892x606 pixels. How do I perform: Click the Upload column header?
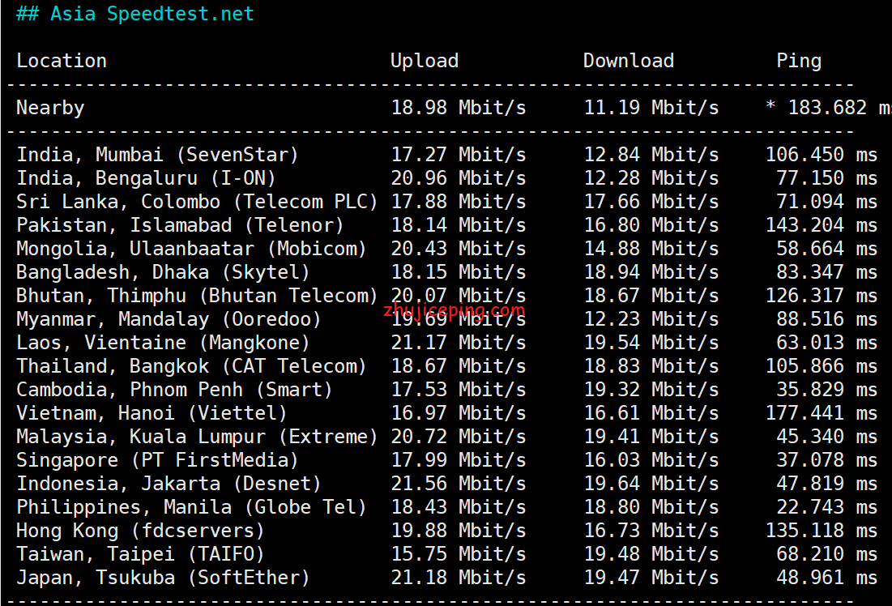point(425,61)
